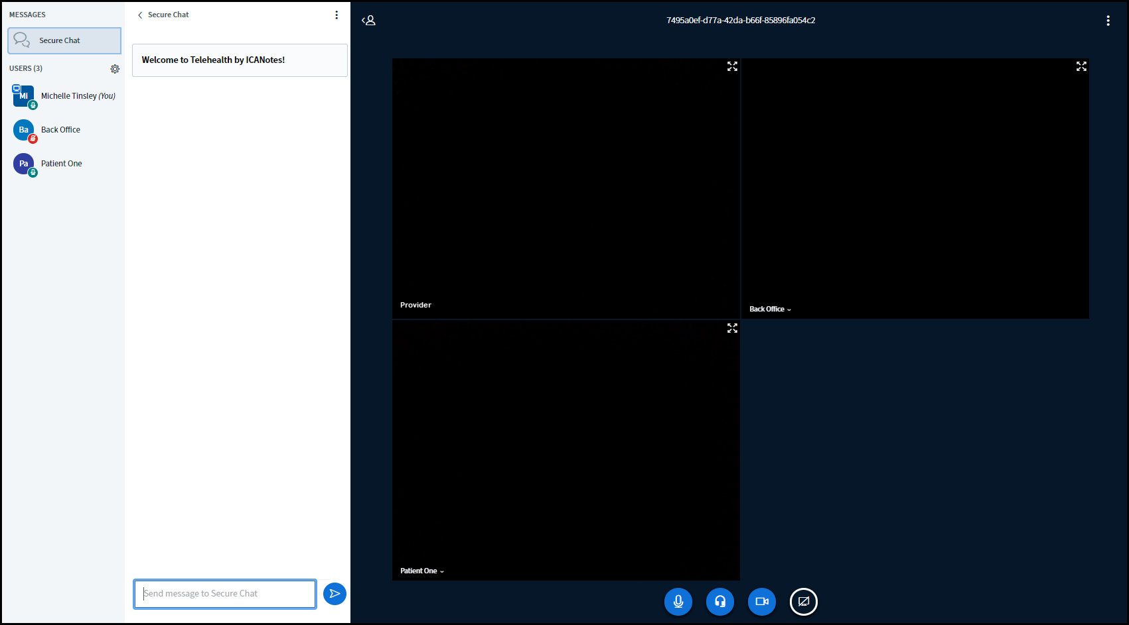Screen dimensions: 1129x625
Task: Click the headphones audio button
Action: [x=719, y=602]
